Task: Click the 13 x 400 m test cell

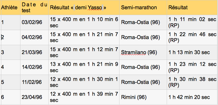Action: pos(84,67)
